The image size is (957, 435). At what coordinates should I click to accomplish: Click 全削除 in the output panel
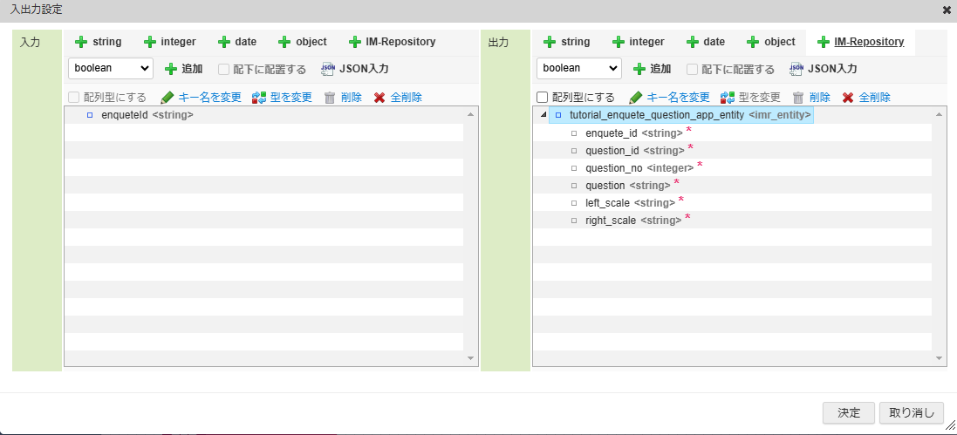click(x=866, y=97)
